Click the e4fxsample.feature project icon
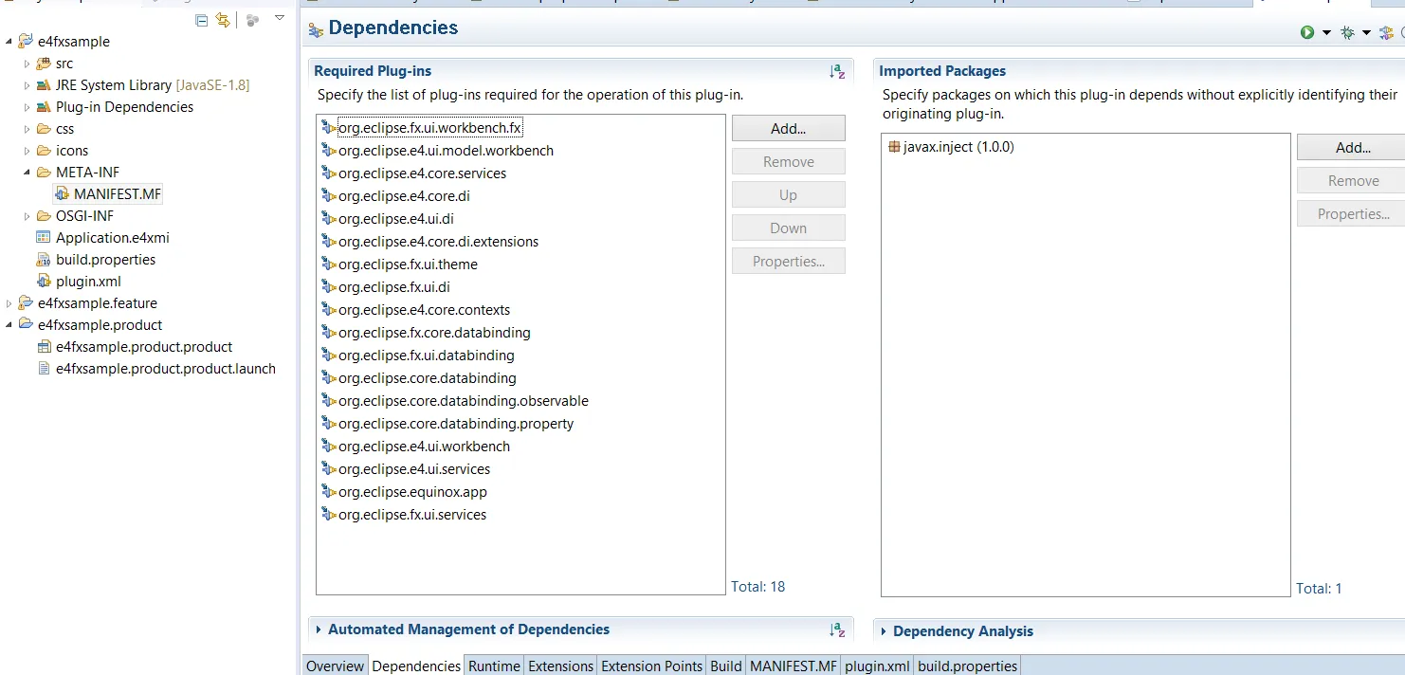 point(26,303)
